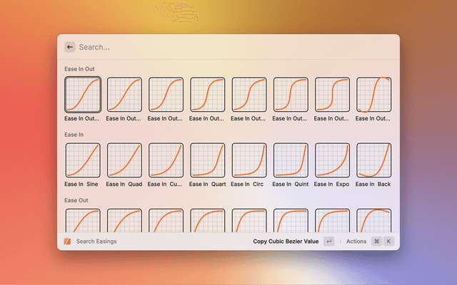Open the Actions menu

356,242
